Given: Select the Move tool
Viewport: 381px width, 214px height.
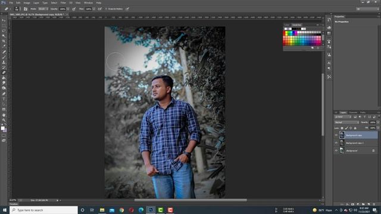Looking at the screenshot, I should (x=4, y=20).
